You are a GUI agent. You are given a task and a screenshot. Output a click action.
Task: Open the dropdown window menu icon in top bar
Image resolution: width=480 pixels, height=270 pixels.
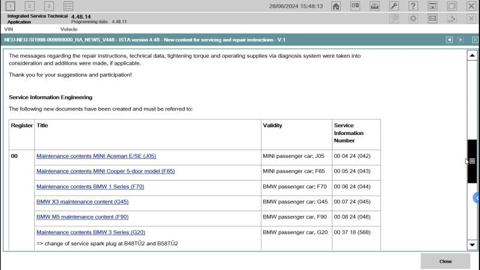[x=433, y=6]
